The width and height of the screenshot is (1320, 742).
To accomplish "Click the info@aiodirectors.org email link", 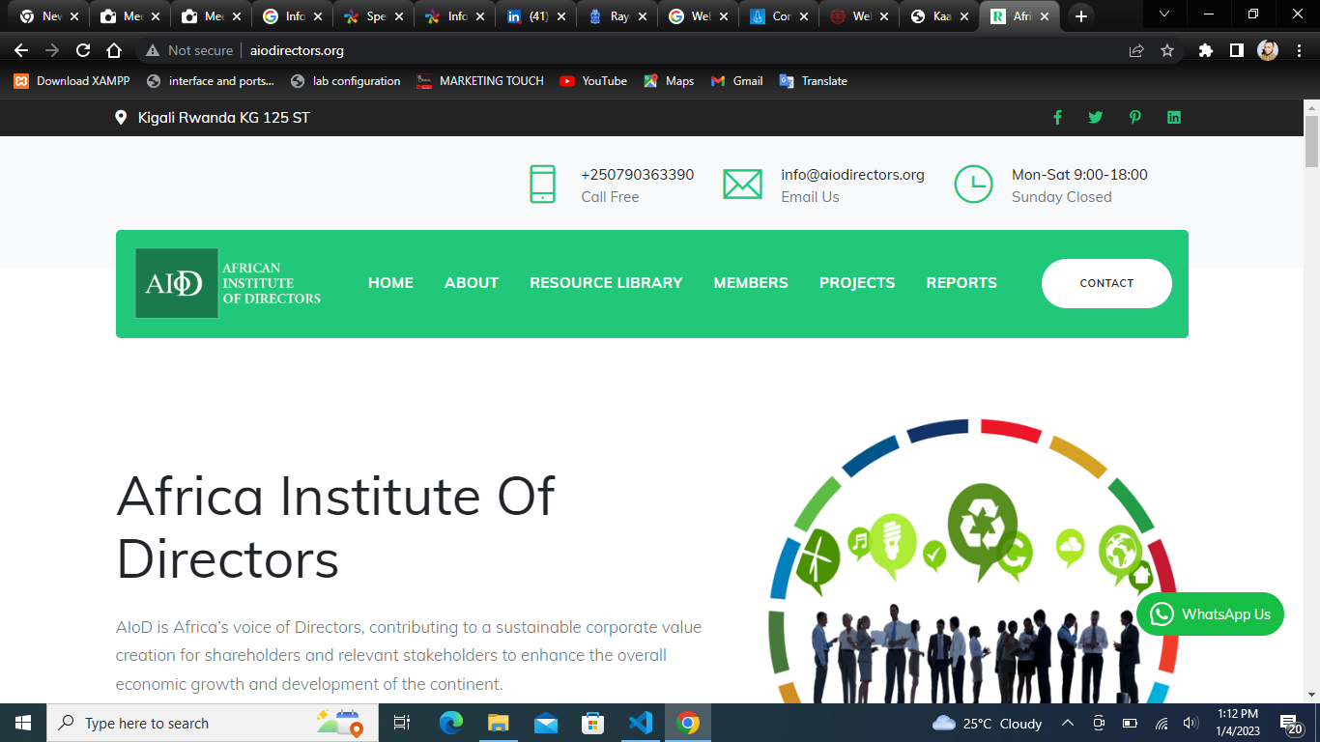I will (852, 175).
